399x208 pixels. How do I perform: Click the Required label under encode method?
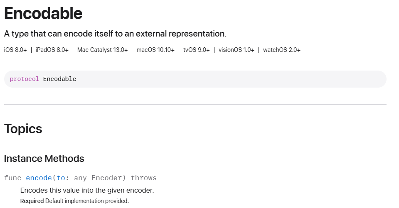[32, 201]
